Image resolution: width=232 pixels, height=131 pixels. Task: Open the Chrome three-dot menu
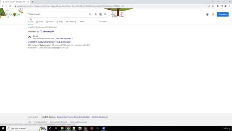(229, 6)
